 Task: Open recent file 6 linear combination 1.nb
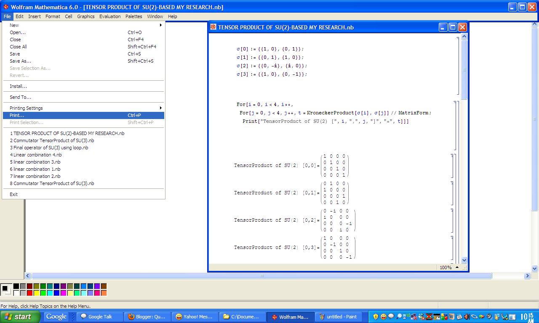pos(83,169)
